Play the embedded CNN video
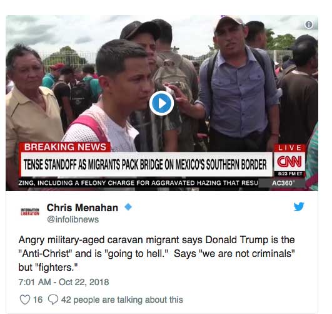The height and width of the screenshot is (314, 332). click(x=161, y=103)
